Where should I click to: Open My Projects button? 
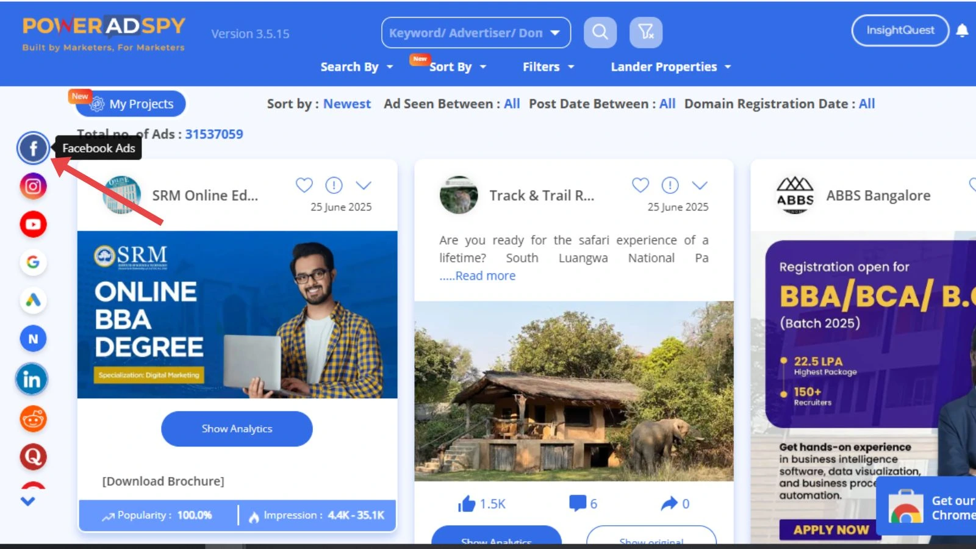coord(131,104)
